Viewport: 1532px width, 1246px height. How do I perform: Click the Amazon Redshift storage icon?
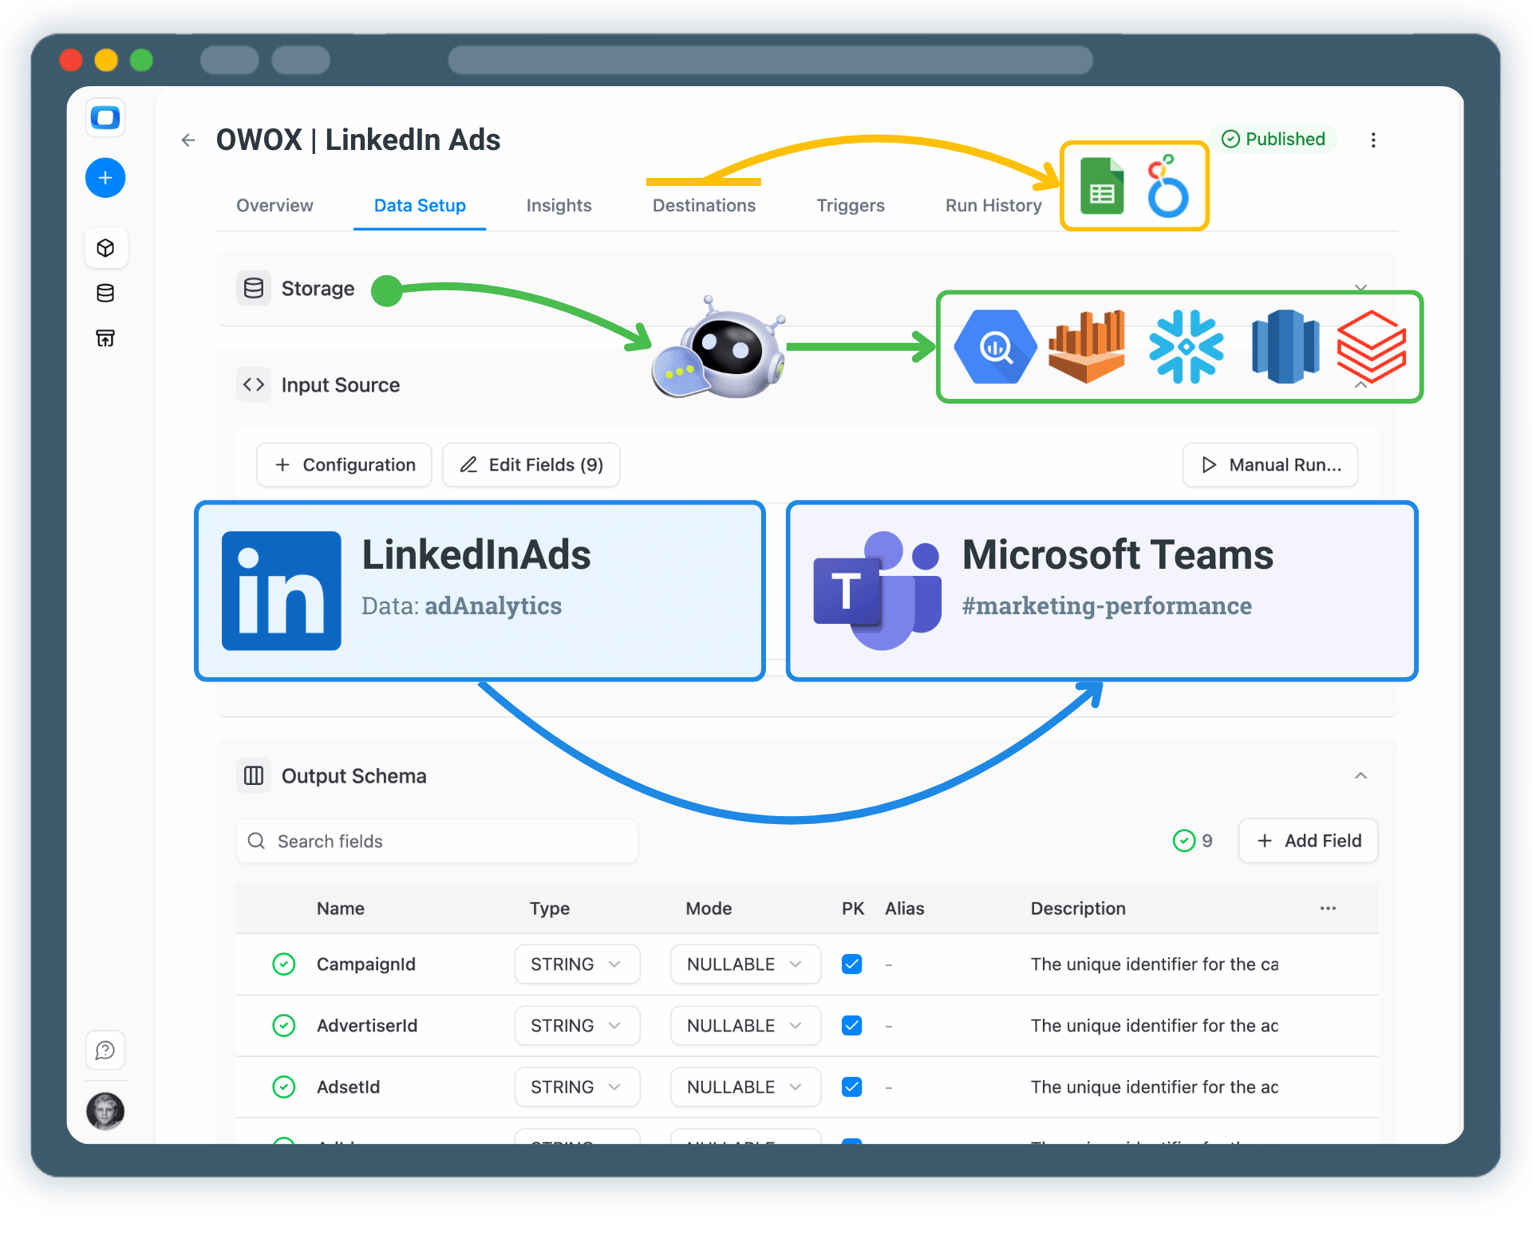click(x=1285, y=346)
